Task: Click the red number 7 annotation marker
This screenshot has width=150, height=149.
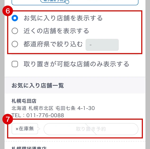Action: click(8, 119)
